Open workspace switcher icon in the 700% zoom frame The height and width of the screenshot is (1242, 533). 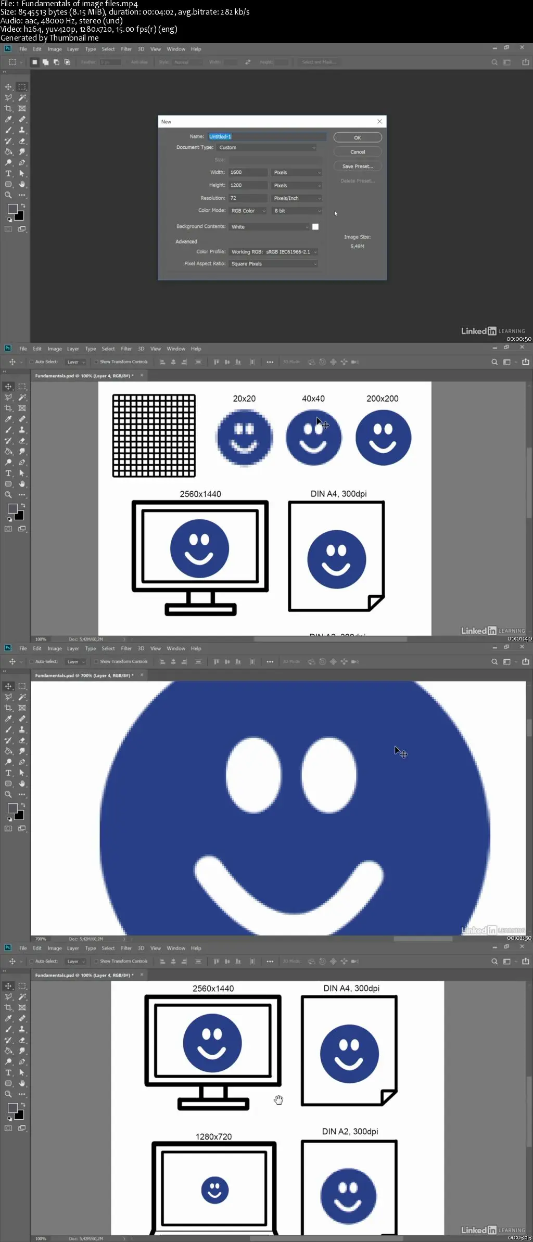click(507, 662)
